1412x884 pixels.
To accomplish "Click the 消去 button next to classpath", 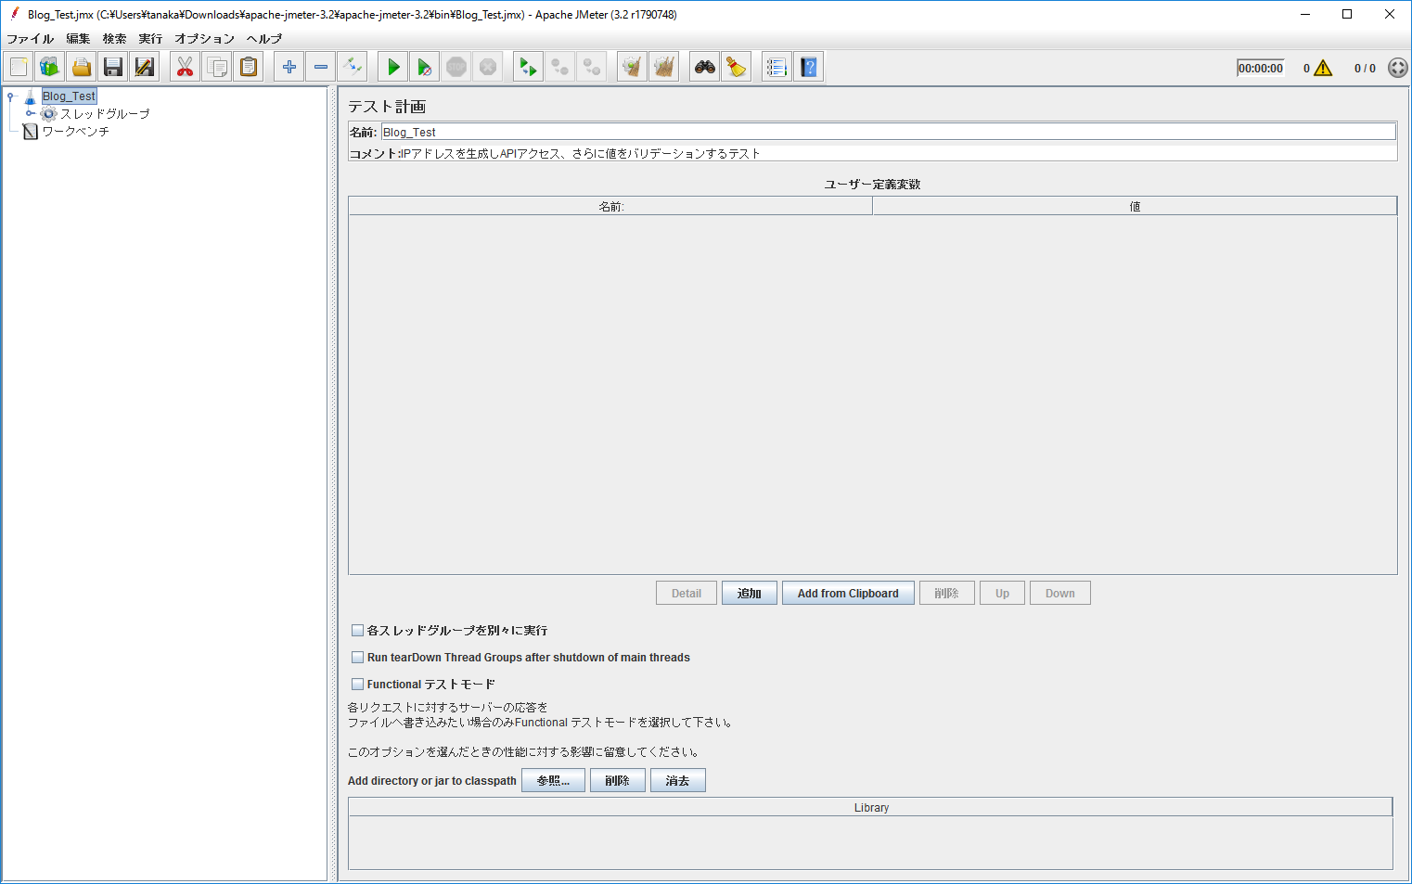I will pos(678,781).
